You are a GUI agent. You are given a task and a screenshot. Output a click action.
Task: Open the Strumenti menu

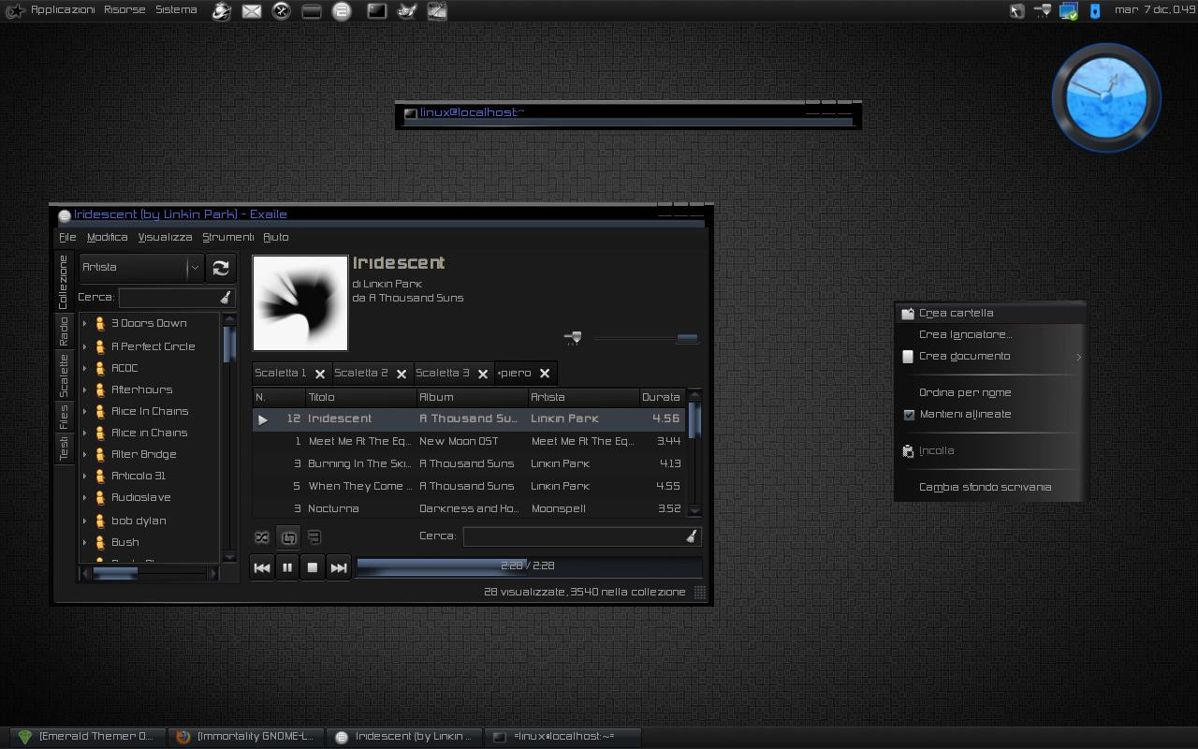coord(228,238)
